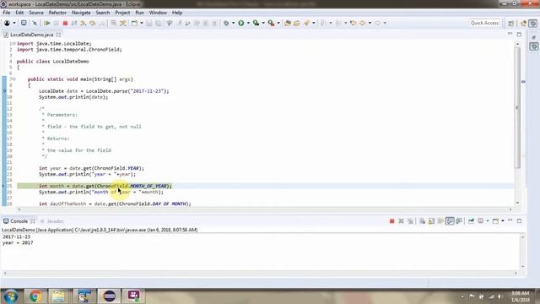Viewport: 540px width, 304px height.
Task: Open the Debug button dropdown arrow
Action: (233, 23)
